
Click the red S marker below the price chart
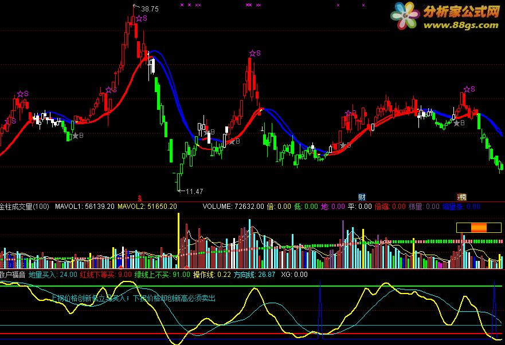139,198
